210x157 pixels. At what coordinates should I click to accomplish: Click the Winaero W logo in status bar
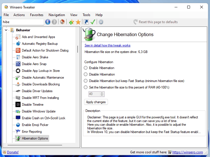pos(170,152)
